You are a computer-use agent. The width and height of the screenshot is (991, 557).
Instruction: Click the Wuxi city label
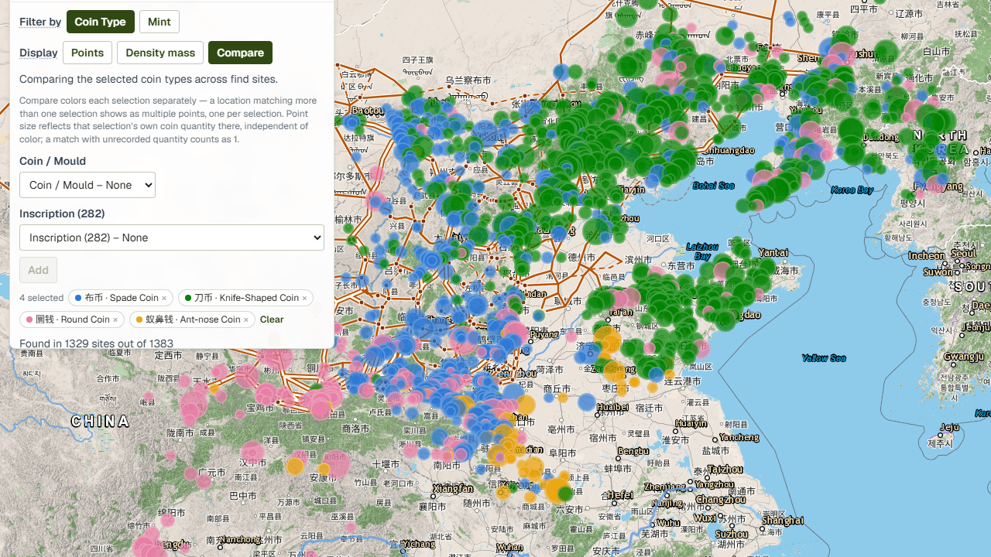(x=705, y=518)
